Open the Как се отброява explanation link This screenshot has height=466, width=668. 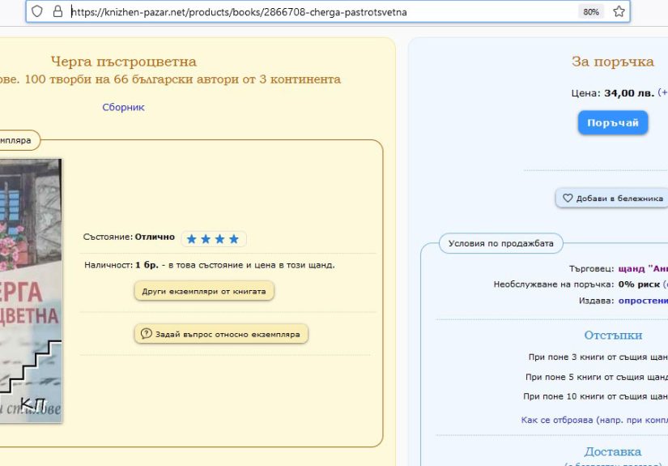pos(594,420)
